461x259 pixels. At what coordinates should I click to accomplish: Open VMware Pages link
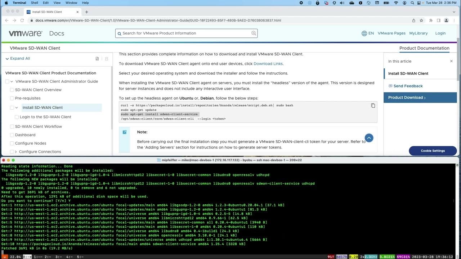(x=391, y=33)
